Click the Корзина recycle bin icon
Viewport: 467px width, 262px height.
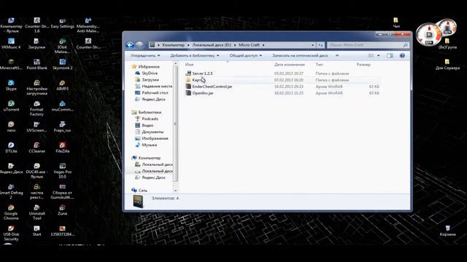coord(447,231)
